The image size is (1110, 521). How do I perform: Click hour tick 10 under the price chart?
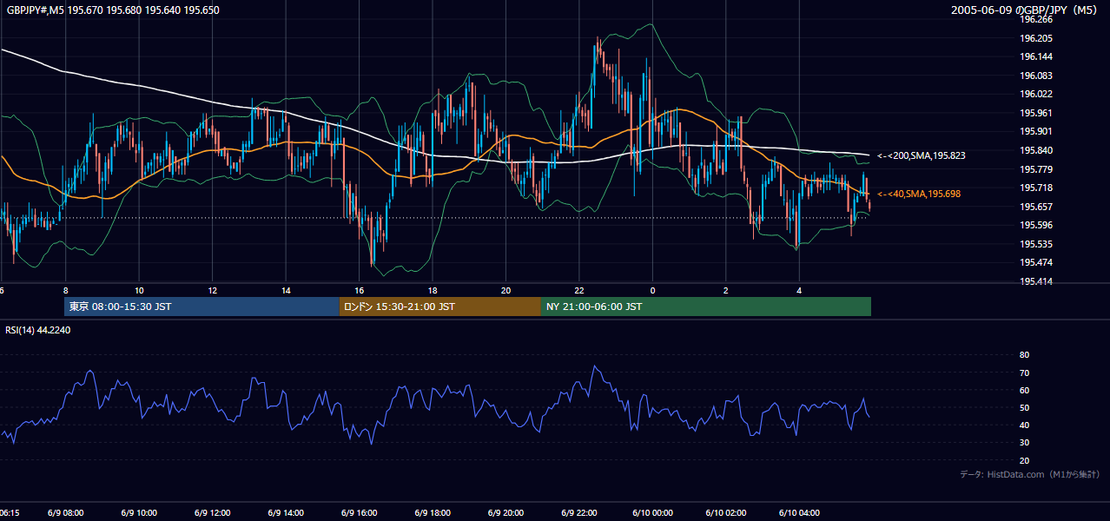pos(139,290)
